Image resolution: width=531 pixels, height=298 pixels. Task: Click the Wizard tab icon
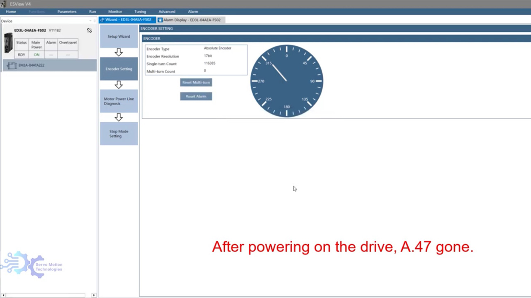[x=102, y=20]
